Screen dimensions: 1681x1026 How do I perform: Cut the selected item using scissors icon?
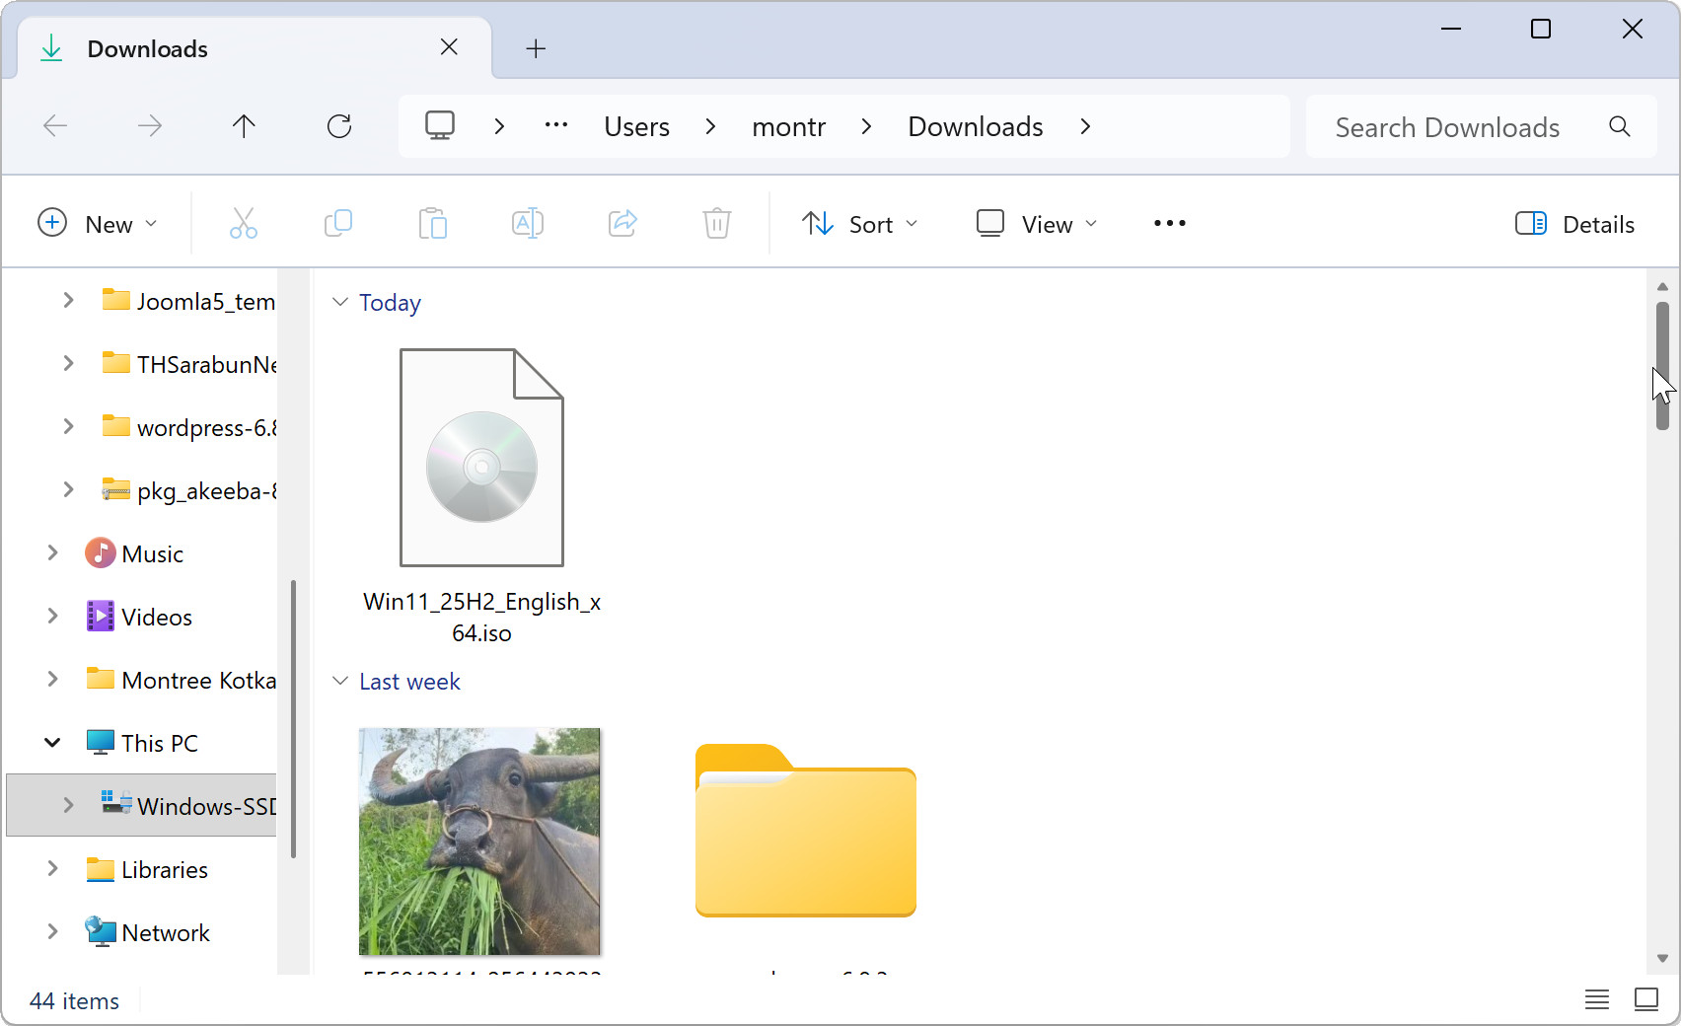click(x=243, y=223)
